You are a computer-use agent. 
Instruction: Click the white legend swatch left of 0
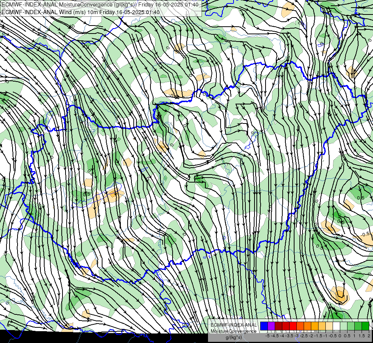coord(336,326)
